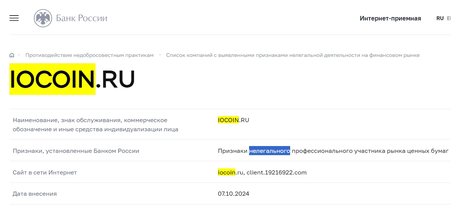Click the Дата внесения label
This screenshot has width=451, height=209.
tap(35, 194)
